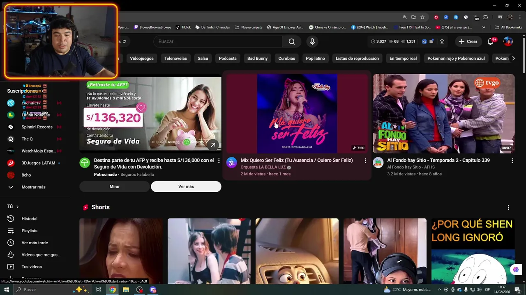
Task: Open Chrome three-dot menu
Action: (519, 17)
